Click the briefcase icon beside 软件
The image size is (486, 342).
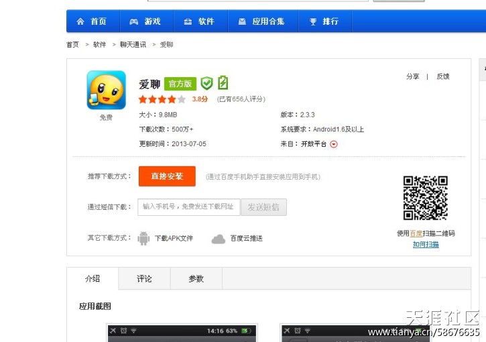click(188, 21)
